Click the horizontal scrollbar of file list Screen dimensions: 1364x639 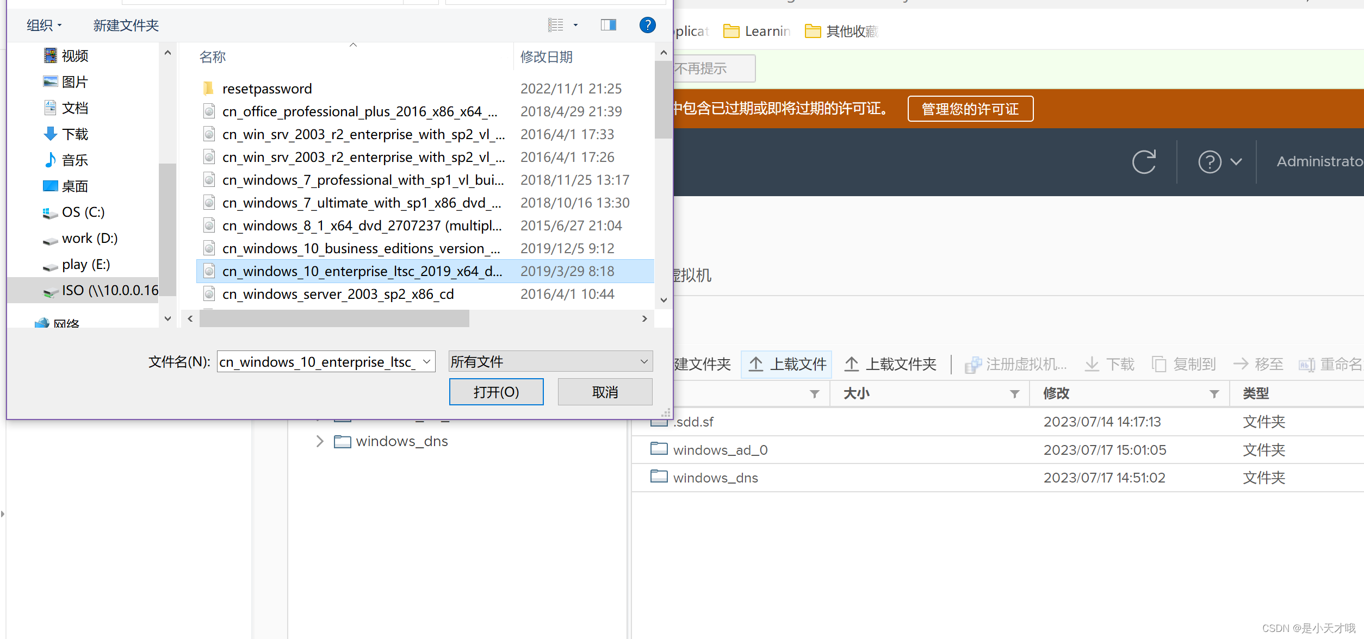click(334, 318)
